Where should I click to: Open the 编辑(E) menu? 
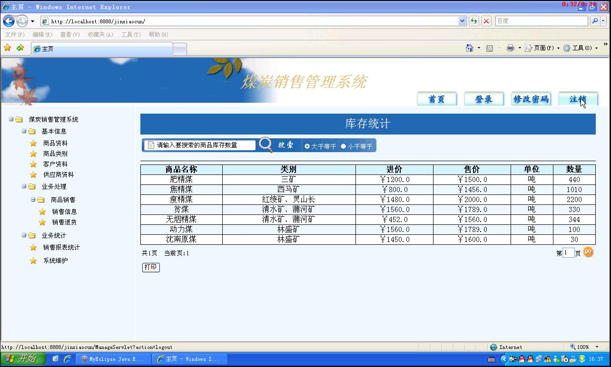(x=42, y=34)
